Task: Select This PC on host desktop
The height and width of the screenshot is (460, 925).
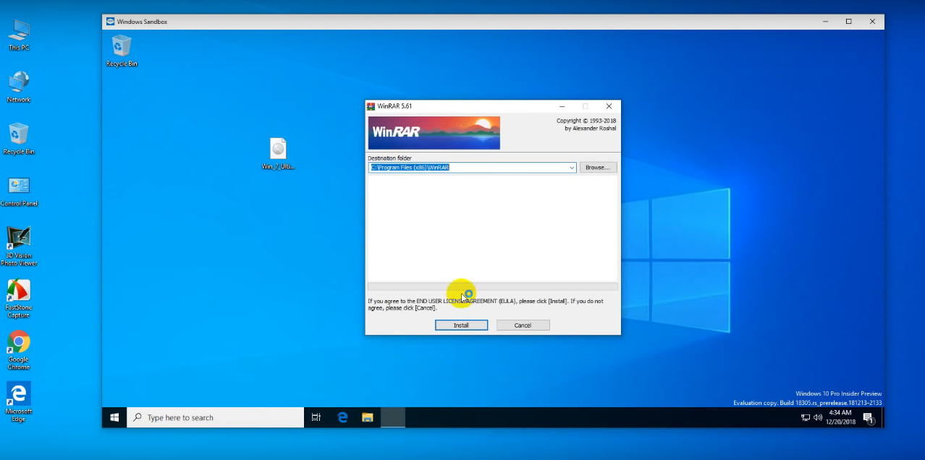Action: pos(19,35)
